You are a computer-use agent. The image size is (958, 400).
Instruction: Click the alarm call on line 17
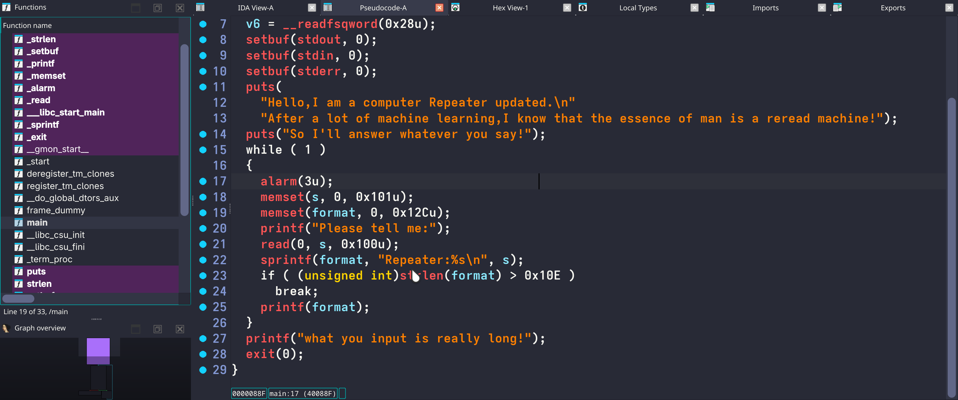coord(278,181)
